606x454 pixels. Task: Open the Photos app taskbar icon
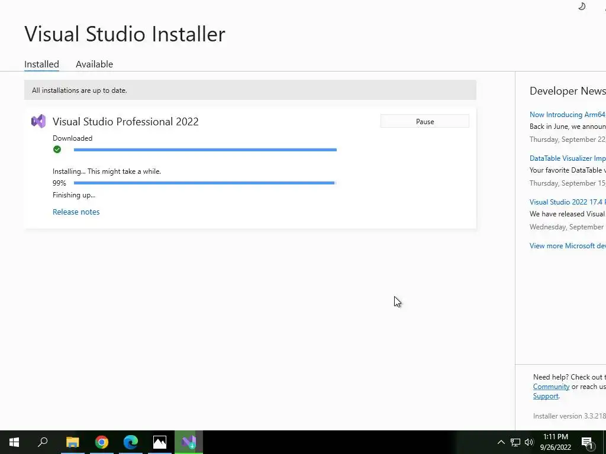tap(160, 442)
